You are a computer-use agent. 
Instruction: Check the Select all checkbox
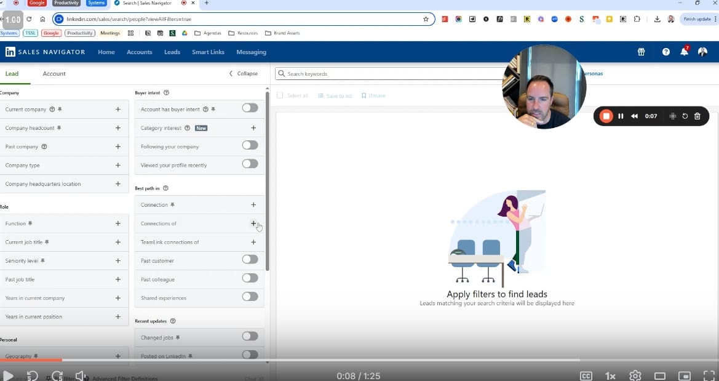click(280, 95)
